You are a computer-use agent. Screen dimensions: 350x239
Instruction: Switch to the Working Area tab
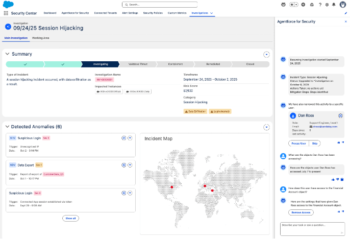40,38
